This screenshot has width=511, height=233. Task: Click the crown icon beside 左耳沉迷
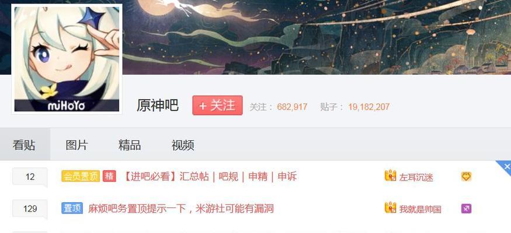point(390,176)
